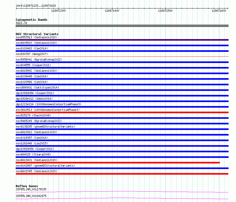Click the 118471600 ruler position
Image resolution: width=236 pixels, height=202 pixels.
coord(219,11)
